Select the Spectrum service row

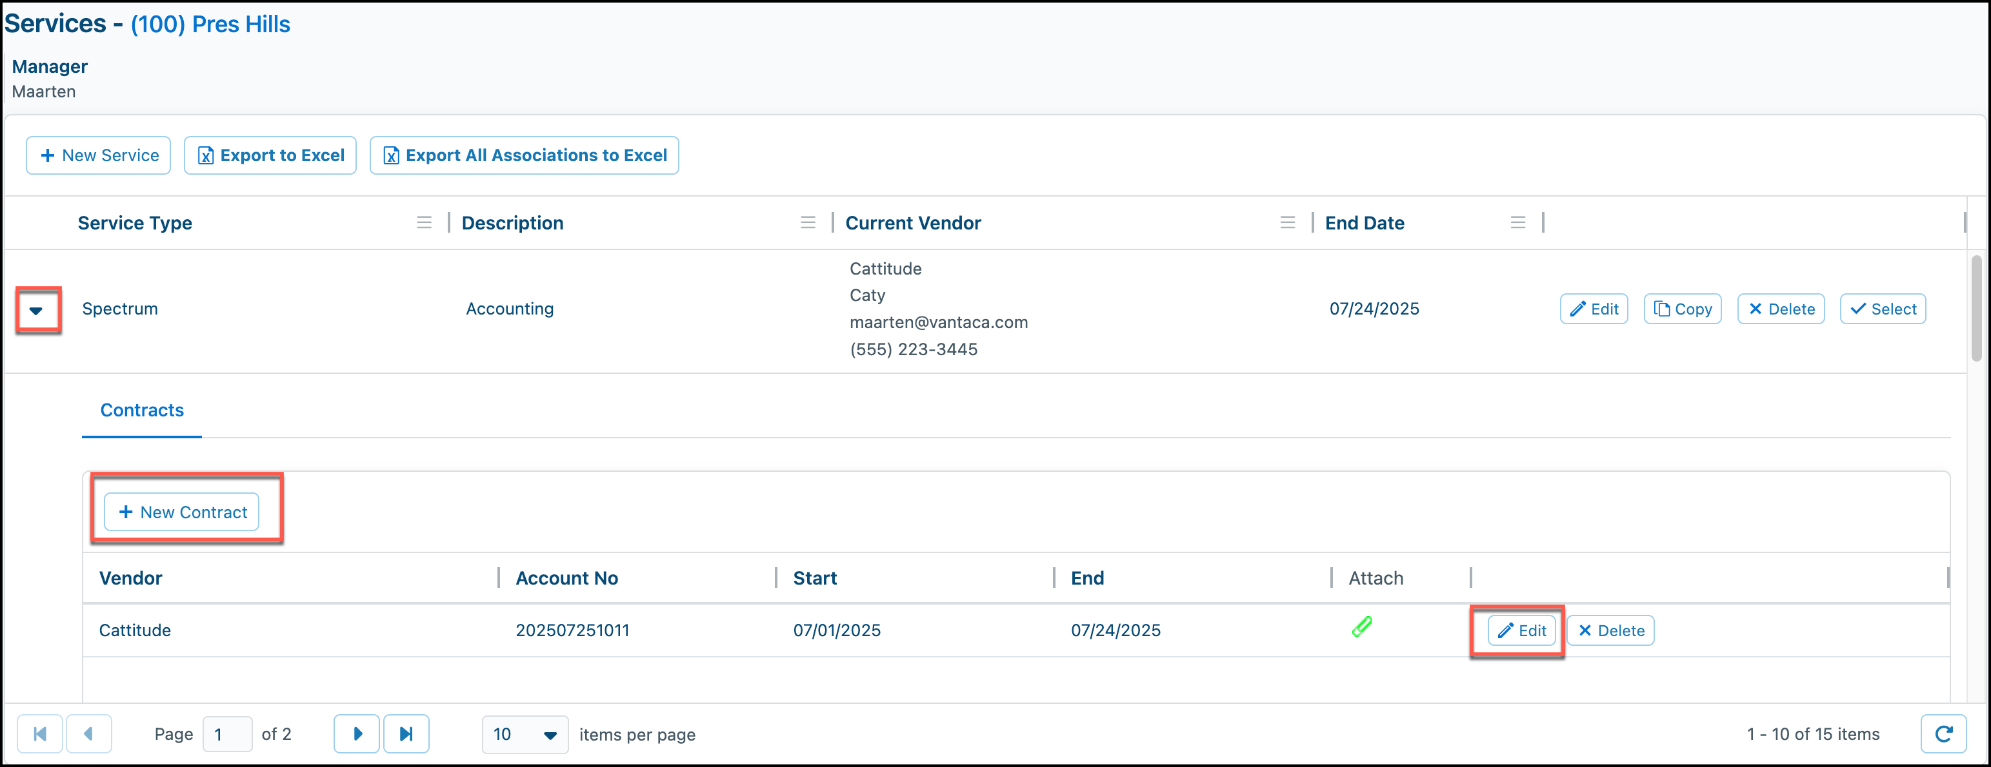click(x=1883, y=309)
